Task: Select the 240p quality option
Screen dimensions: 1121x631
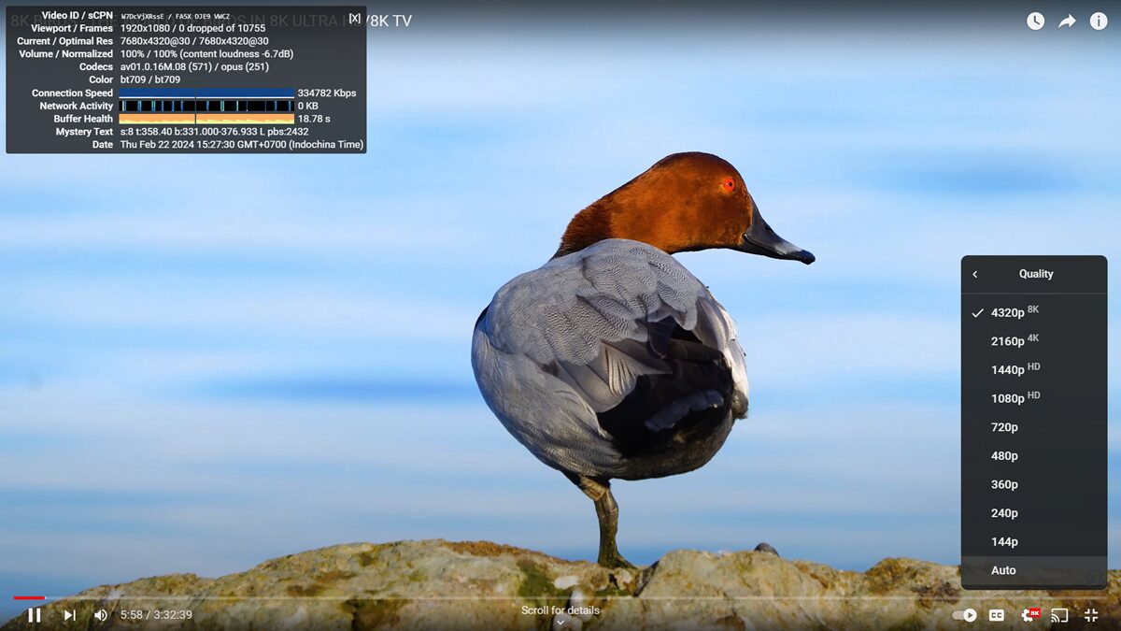Action: pos(1034,513)
